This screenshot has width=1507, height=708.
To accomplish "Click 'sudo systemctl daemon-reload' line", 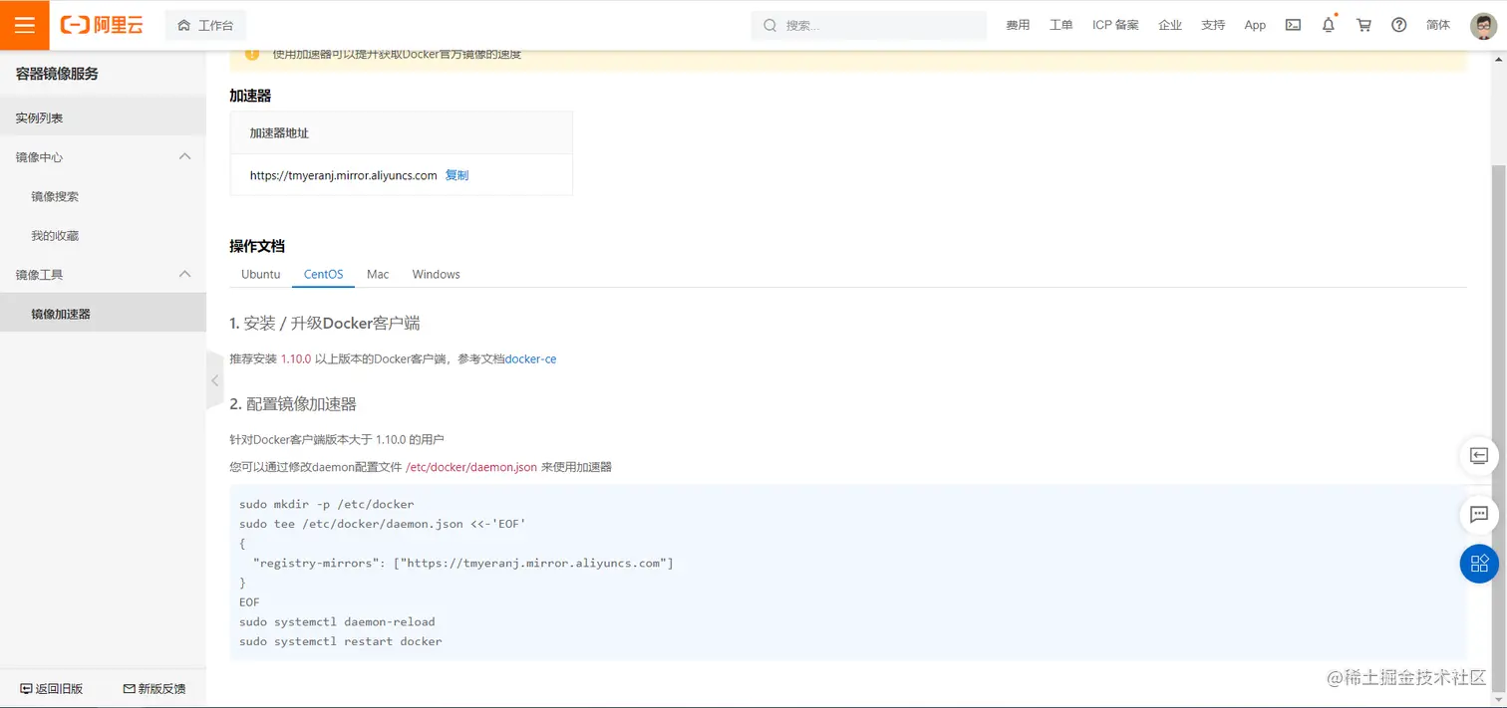I will (x=337, y=621).
